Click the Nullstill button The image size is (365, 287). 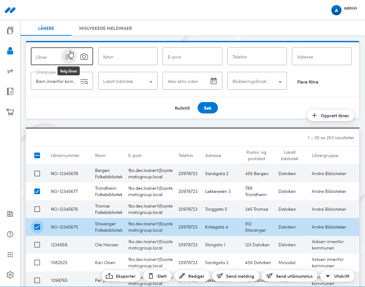182,108
